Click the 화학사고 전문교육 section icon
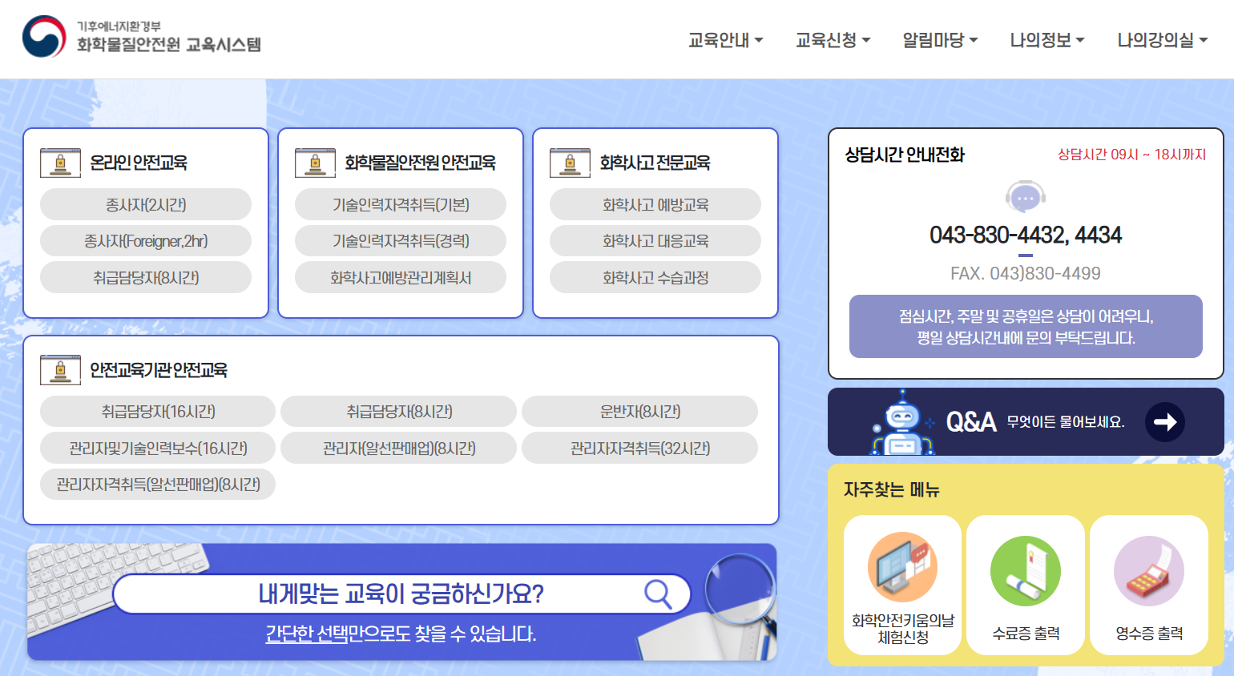Image resolution: width=1234 pixels, height=676 pixels. point(570,163)
